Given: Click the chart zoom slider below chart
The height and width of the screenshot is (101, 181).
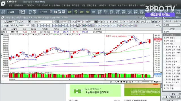Looking at the screenshot, I should pyautogui.click(x=145, y=82).
